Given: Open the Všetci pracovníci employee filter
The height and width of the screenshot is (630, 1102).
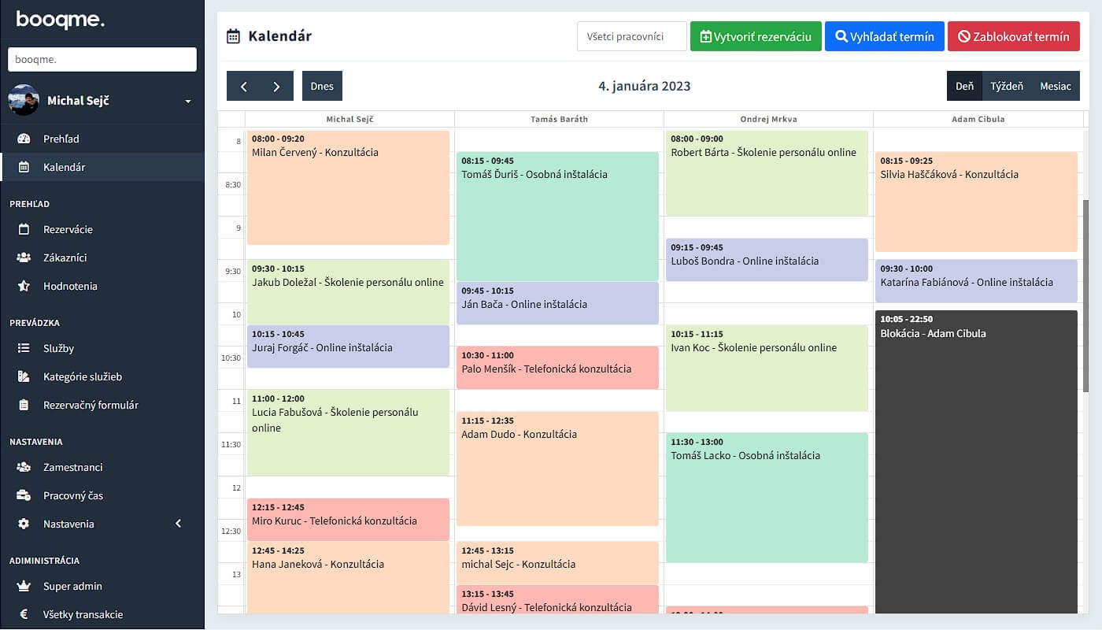Looking at the screenshot, I should [x=631, y=36].
